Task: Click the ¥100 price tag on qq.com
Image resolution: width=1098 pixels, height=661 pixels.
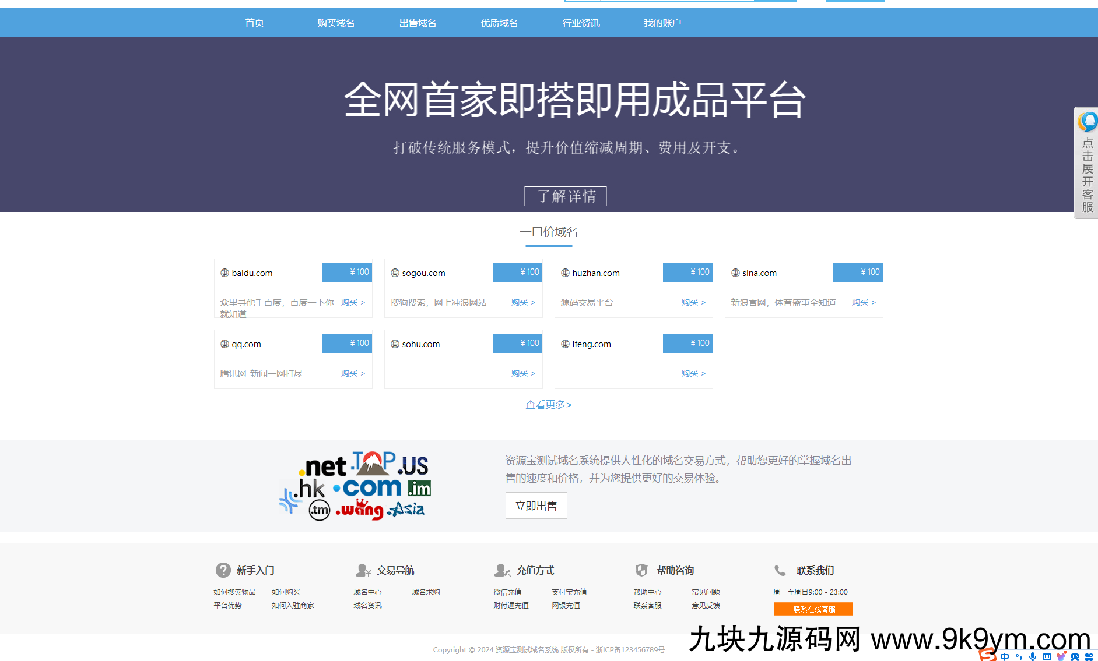Action: [347, 344]
